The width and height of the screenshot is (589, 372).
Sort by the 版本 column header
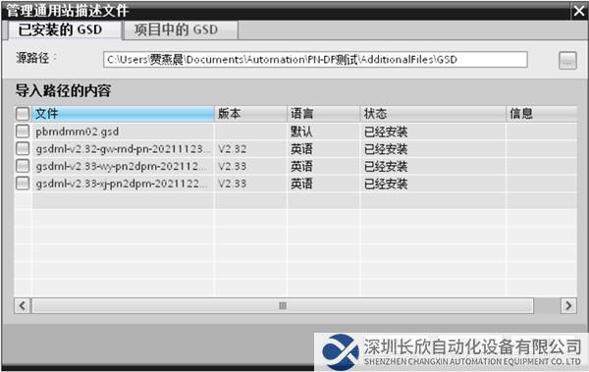[x=250, y=114]
